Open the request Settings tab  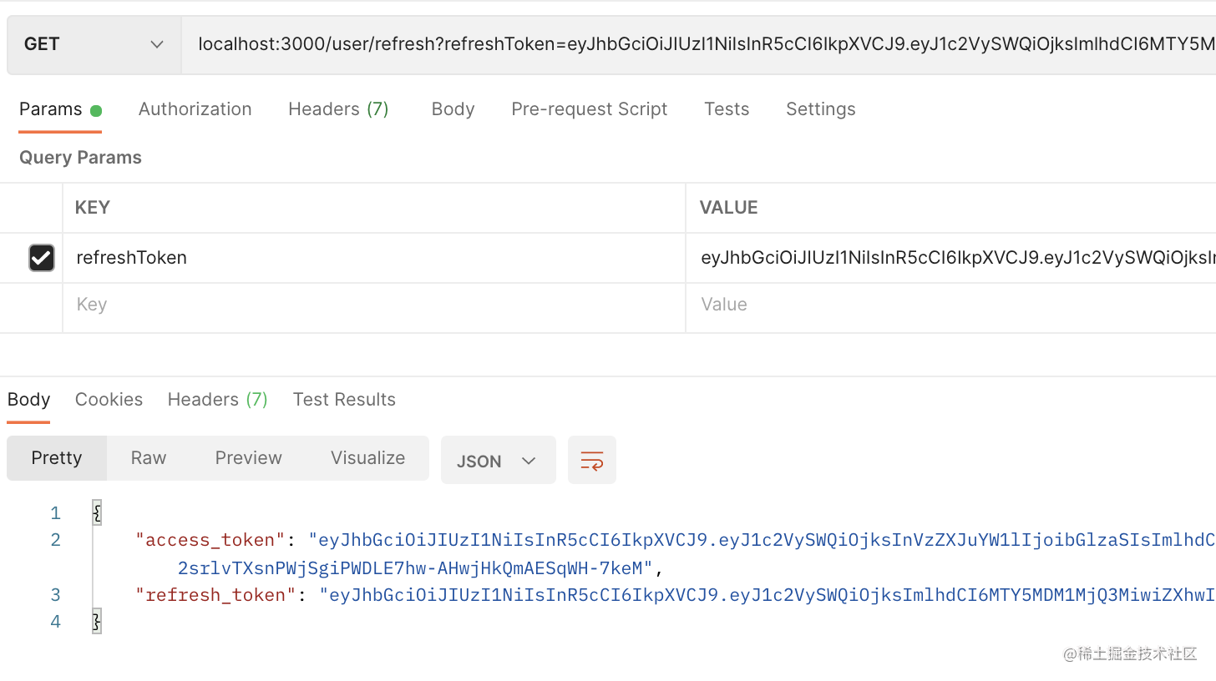pyautogui.click(x=820, y=109)
